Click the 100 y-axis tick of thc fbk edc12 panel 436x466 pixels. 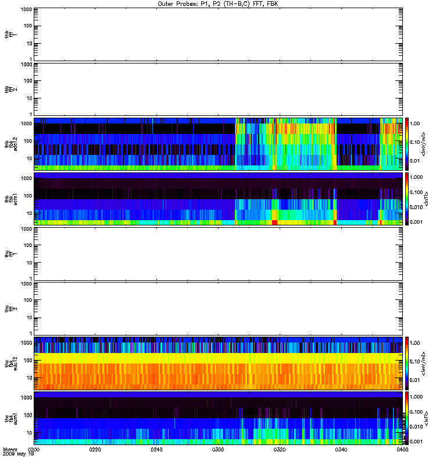click(x=28, y=361)
